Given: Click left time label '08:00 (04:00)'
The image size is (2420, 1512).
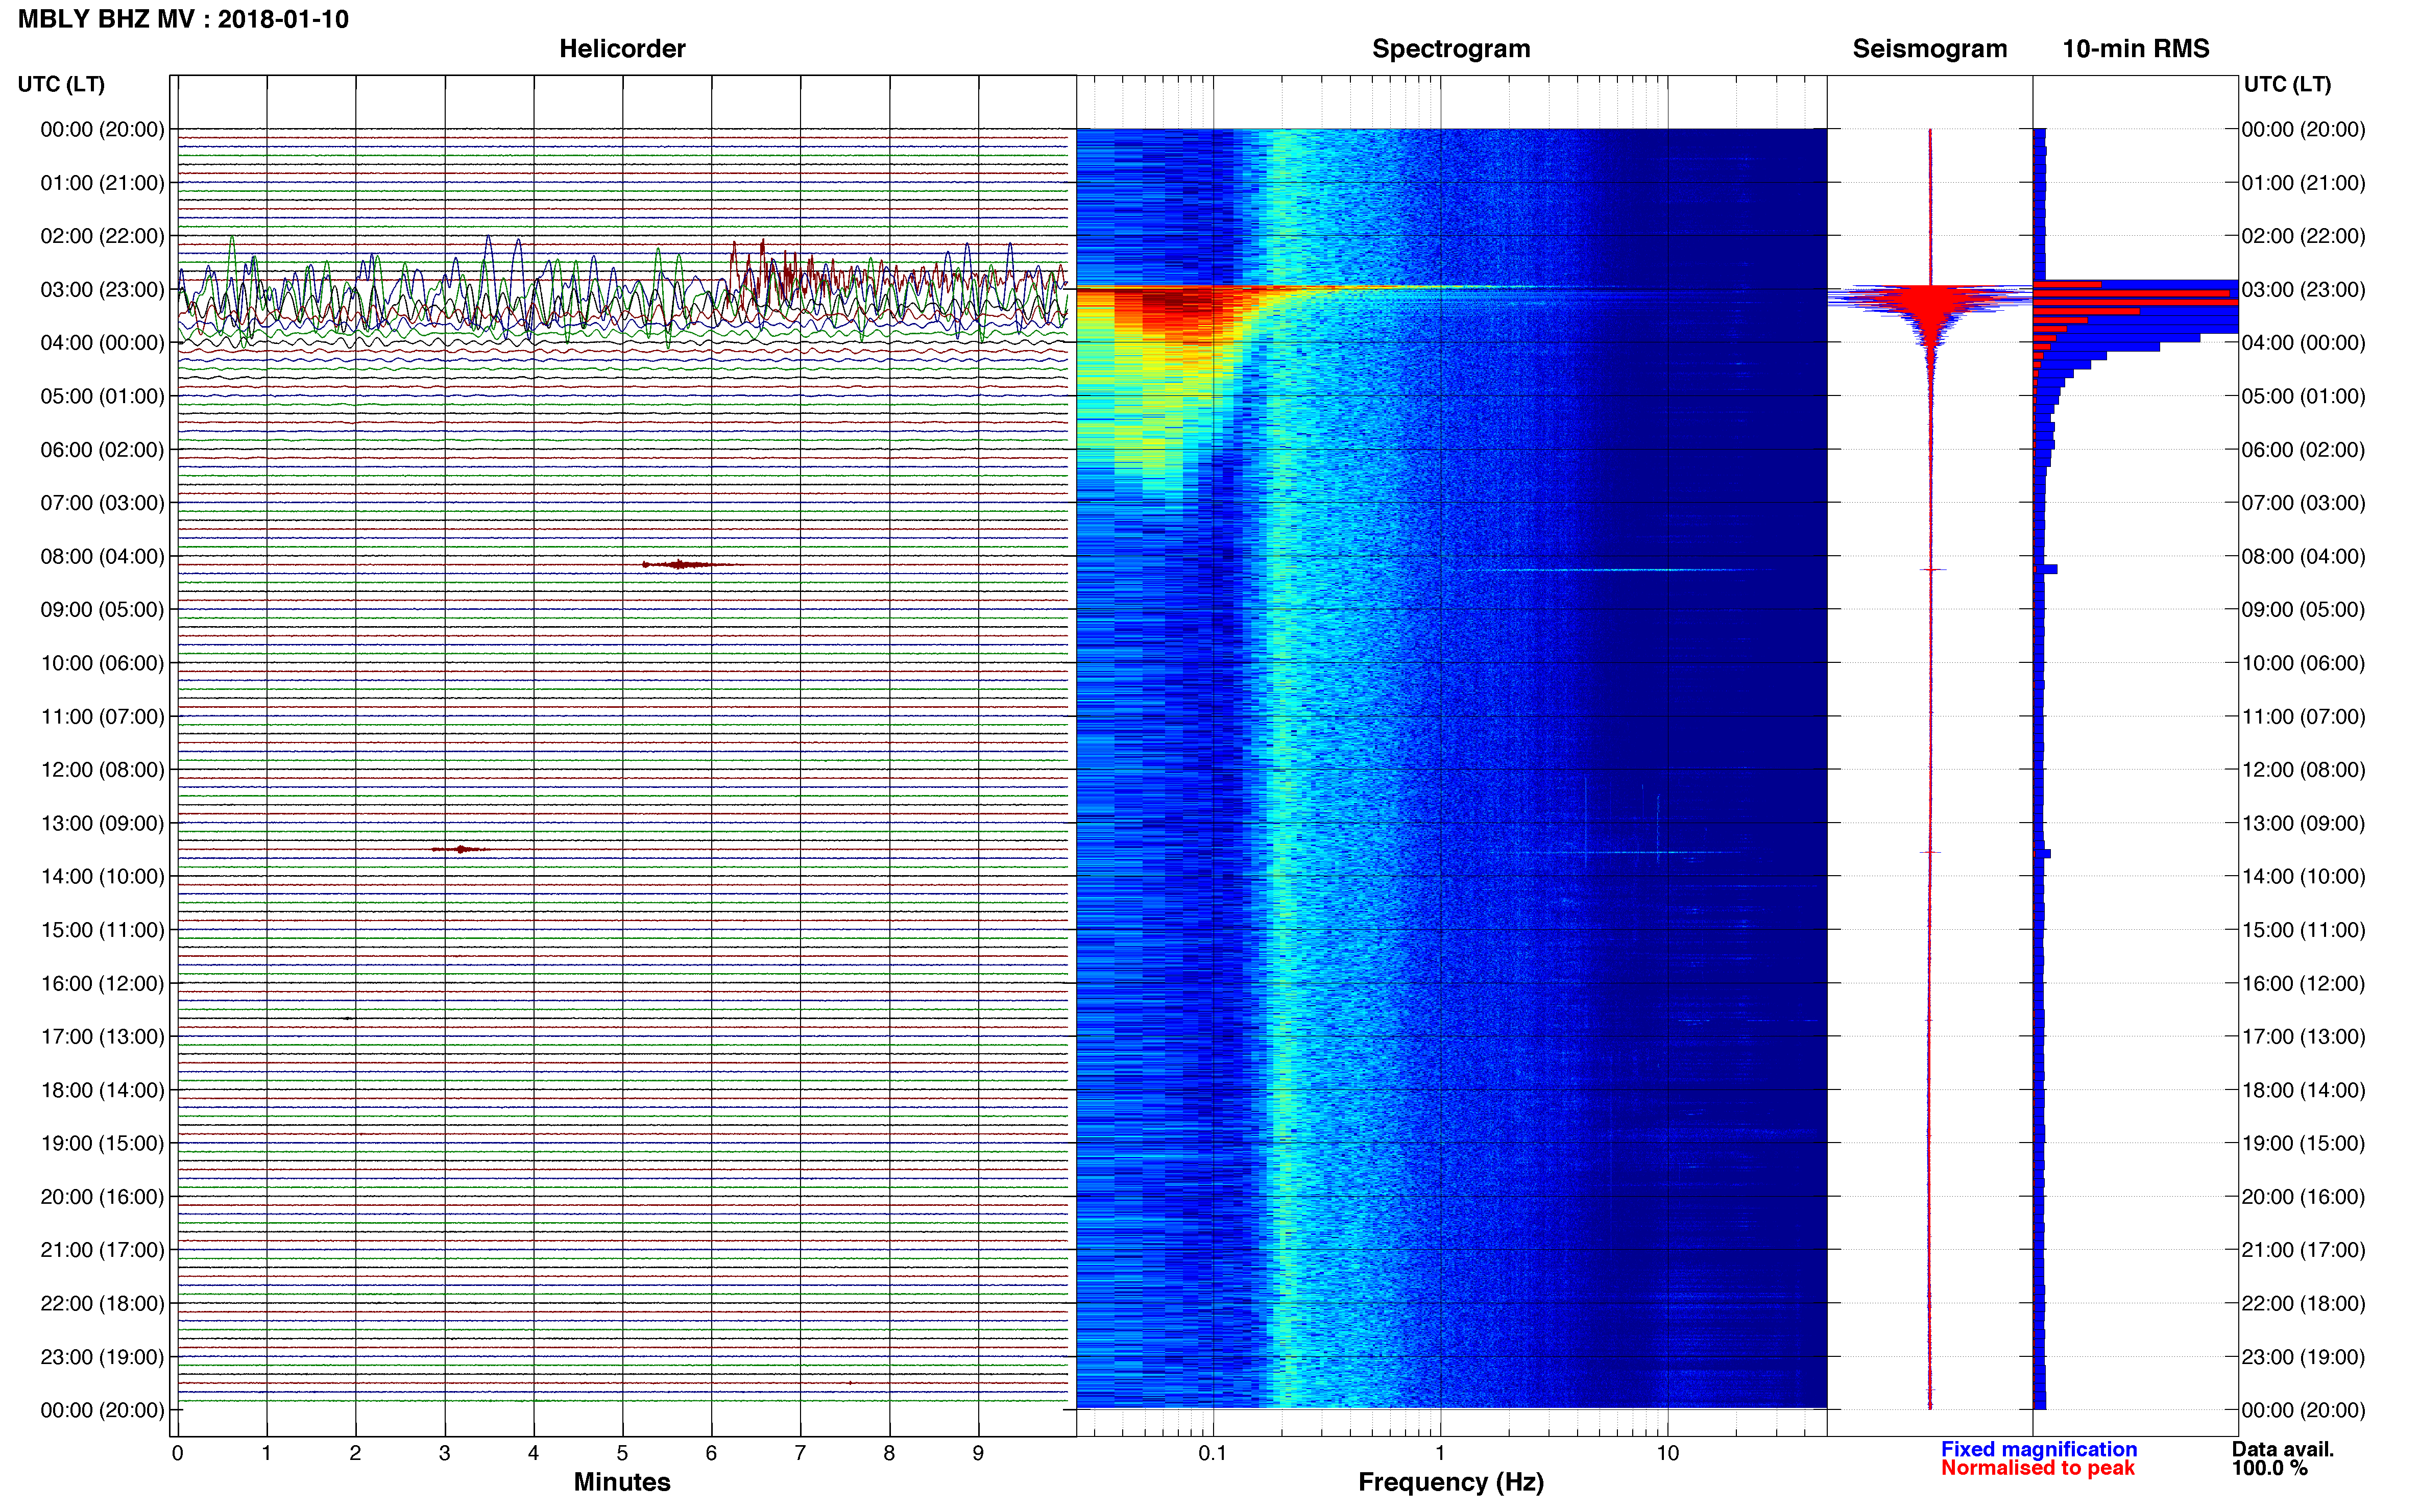Looking at the screenshot, I should pos(102,557).
